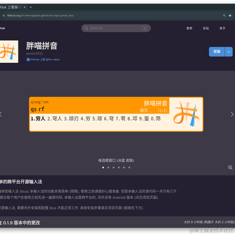Select the first carousel dot
Image resolution: width=235 pixels, height=235 pixels.
point(103,168)
